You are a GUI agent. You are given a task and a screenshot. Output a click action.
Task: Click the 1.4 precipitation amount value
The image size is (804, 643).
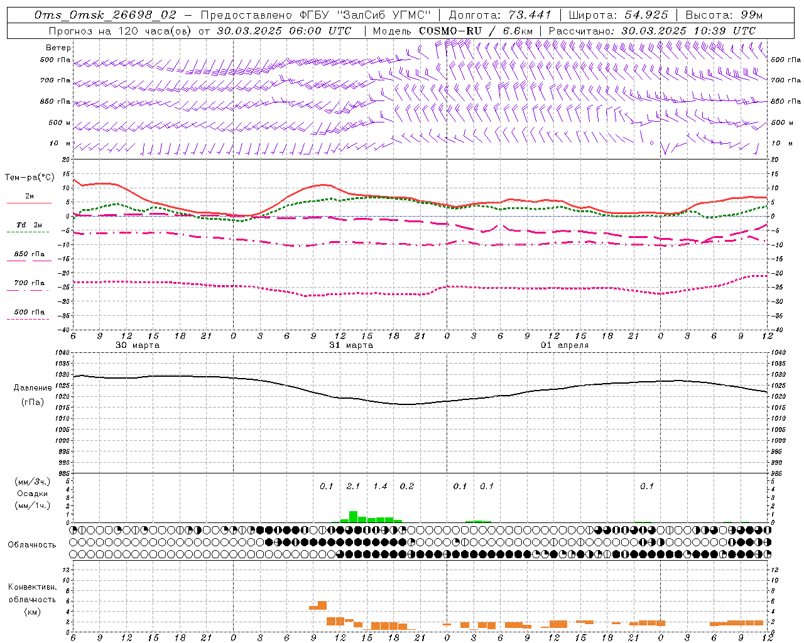point(380,486)
